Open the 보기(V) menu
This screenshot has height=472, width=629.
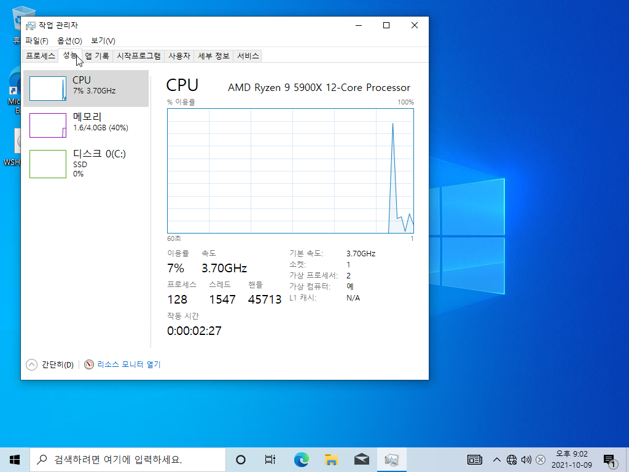coord(103,41)
